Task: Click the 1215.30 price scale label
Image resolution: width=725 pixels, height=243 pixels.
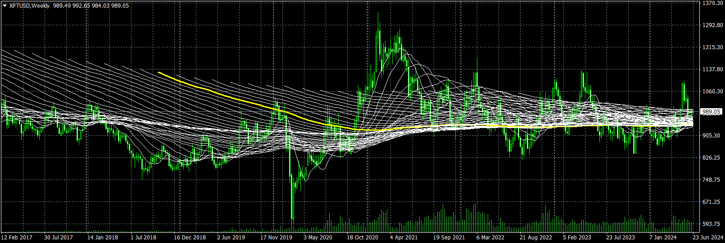Action: point(712,47)
